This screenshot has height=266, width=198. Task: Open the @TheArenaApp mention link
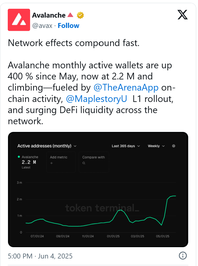click(x=126, y=88)
